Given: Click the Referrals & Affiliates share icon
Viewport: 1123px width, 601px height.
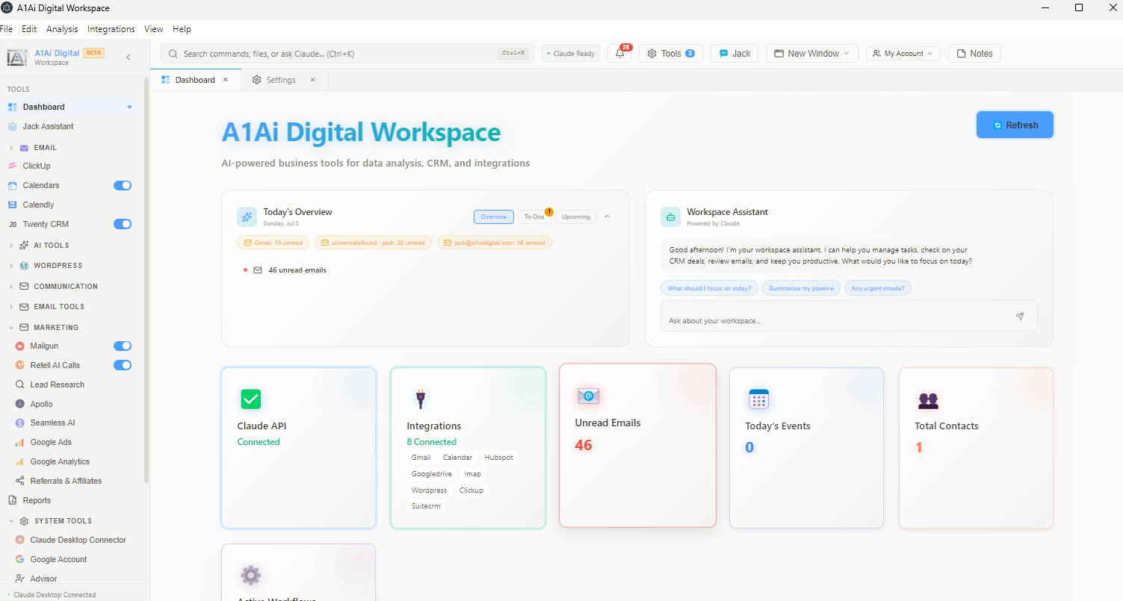Looking at the screenshot, I should tap(20, 481).
